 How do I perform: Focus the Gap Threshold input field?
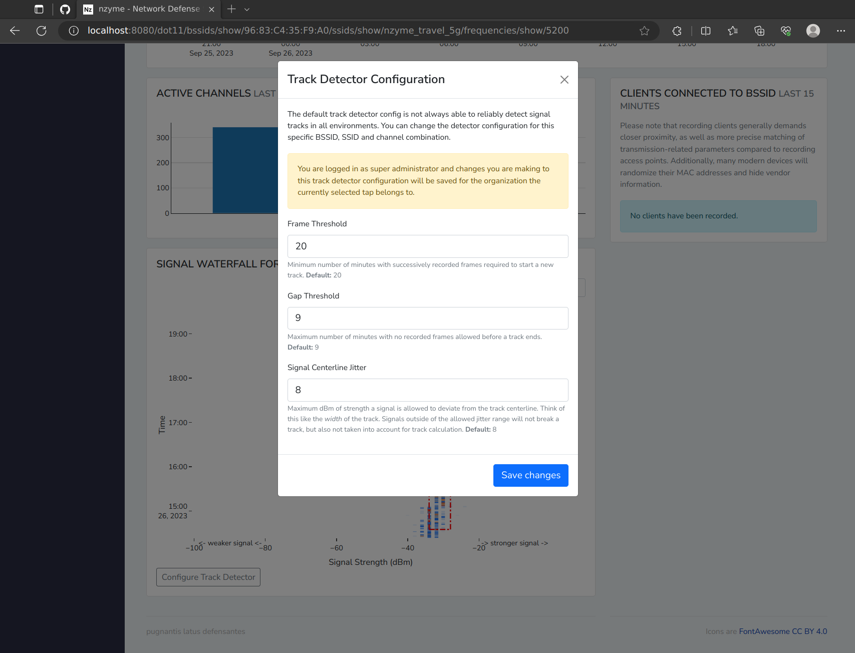click(428, 318)
